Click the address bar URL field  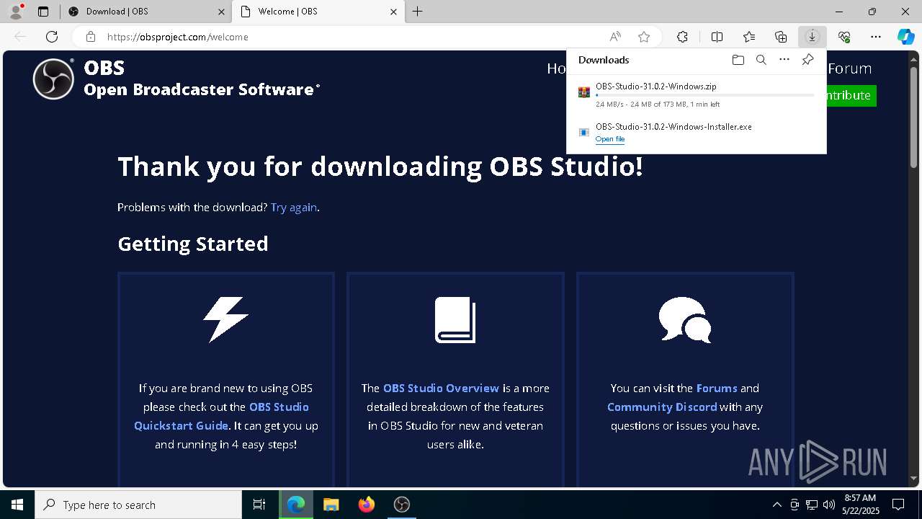[x=346, y=37]
